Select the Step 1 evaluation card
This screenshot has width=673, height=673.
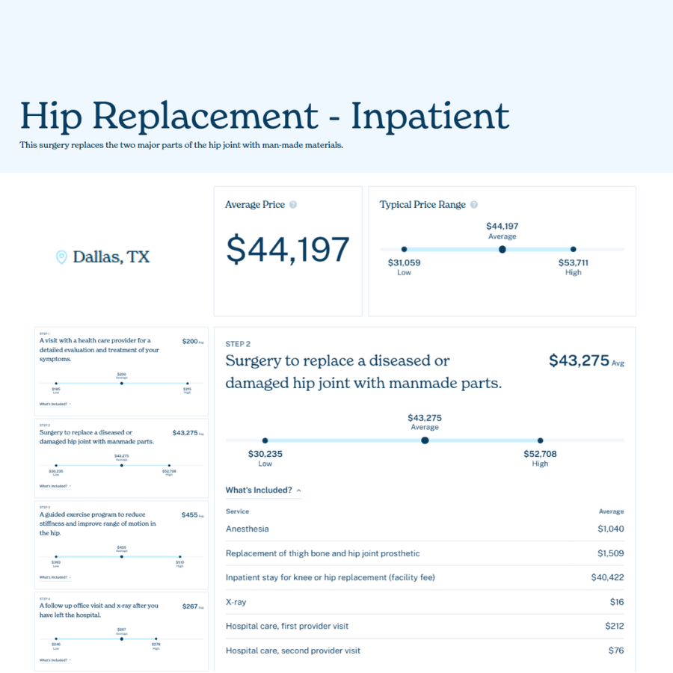point(121,371)
